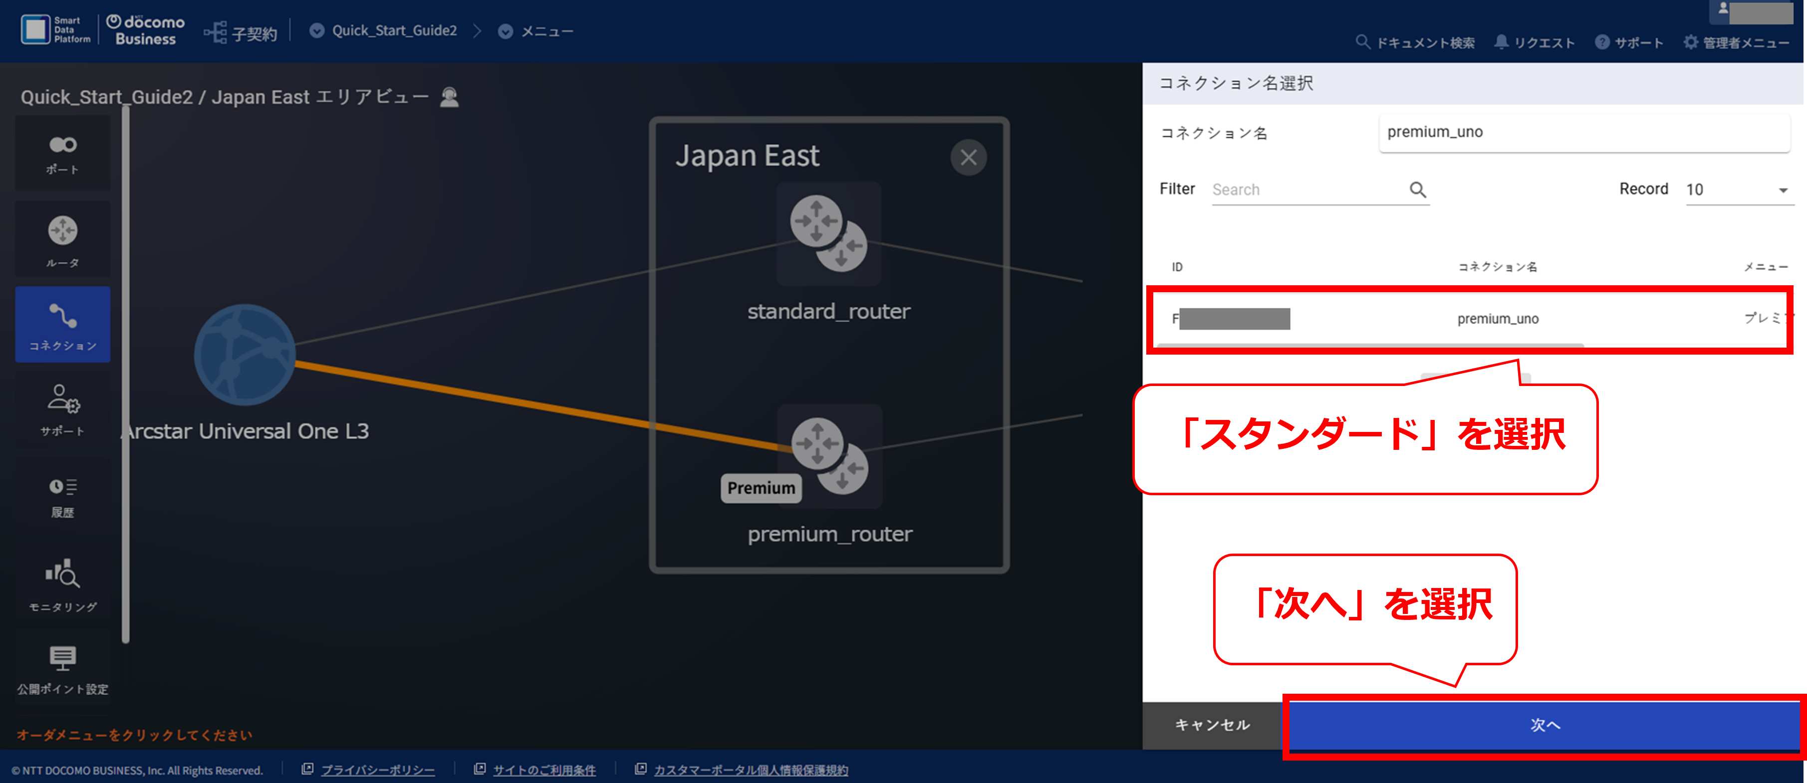Image resolution: width=1807 pixels, height=783 pixels.
Task: Expand the メニュー breadcrumb dropdown
Action: (x=536, y=31)
